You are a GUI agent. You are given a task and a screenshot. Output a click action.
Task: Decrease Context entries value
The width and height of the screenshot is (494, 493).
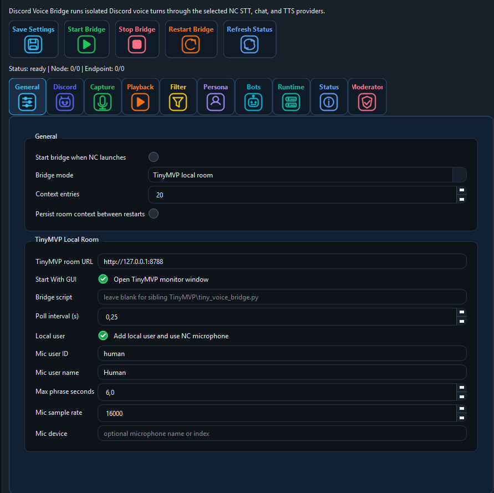(x=461, y=199)
